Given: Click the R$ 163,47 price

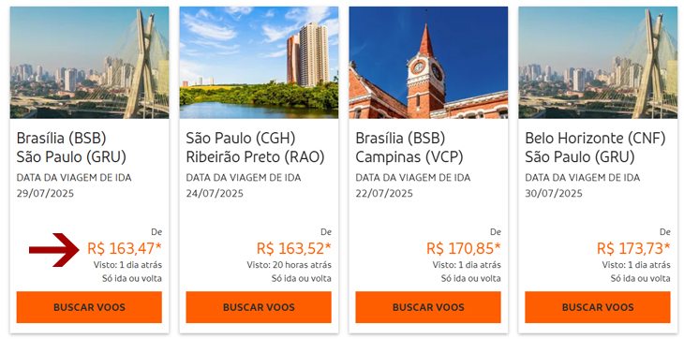Looking at the screenshot, I should click(125, 248).
